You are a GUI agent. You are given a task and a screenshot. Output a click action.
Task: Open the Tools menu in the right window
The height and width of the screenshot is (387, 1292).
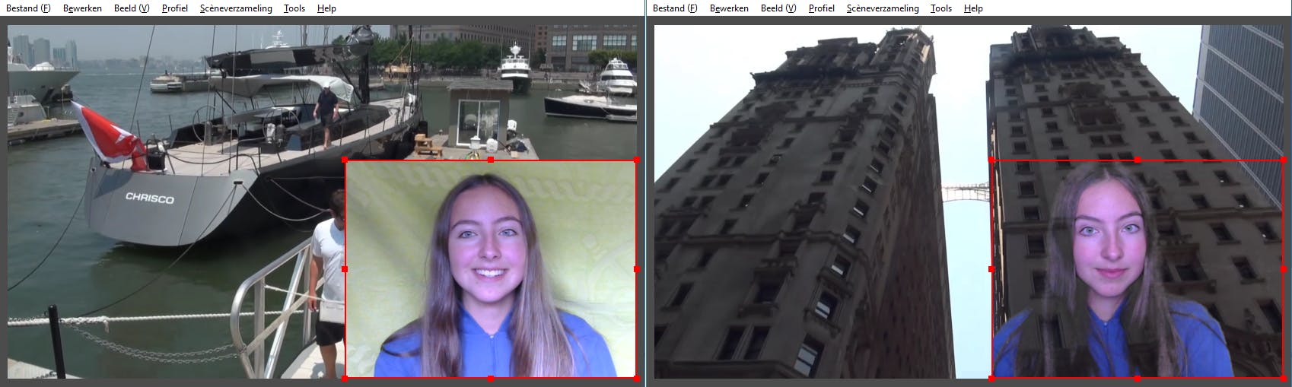point(941,8)
